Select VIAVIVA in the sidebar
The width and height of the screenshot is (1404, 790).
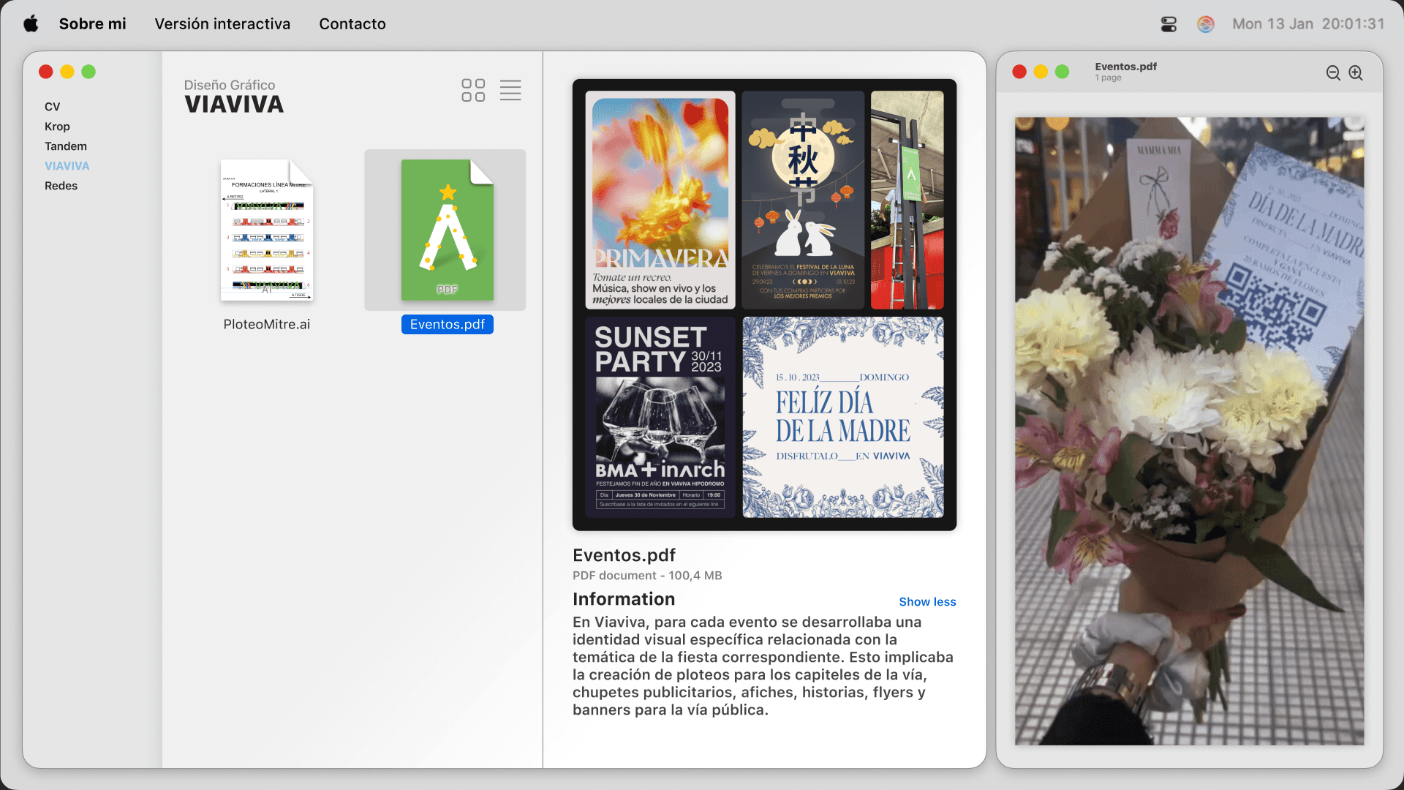pyautogui.click(x=67, y=166)
